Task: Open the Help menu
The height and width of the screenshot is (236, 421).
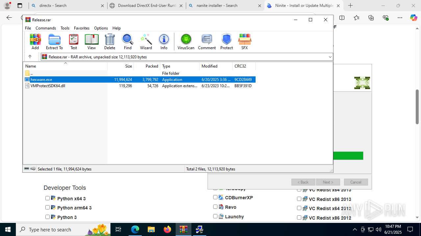Action: click(116, 28)
